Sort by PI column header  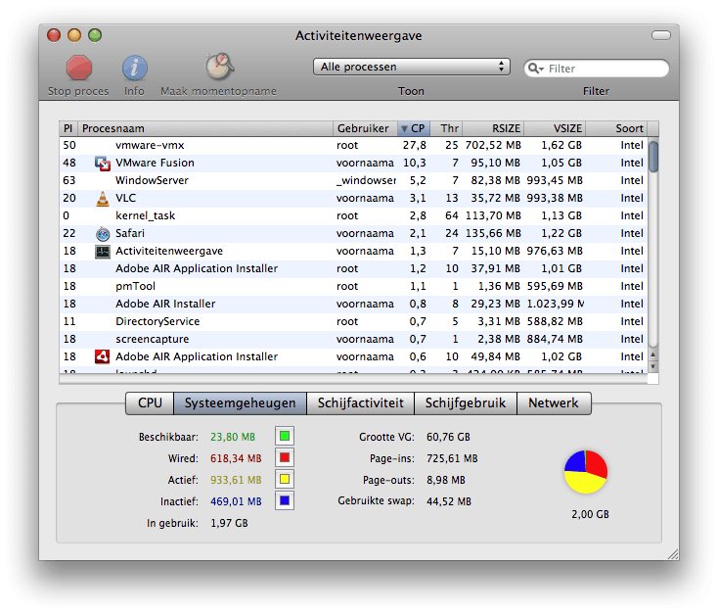pyautogui.click(x=68, y=128)
